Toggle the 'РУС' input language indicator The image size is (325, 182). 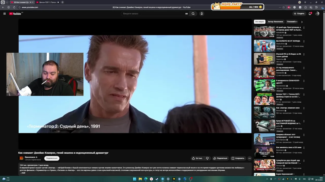coord(304,179)
